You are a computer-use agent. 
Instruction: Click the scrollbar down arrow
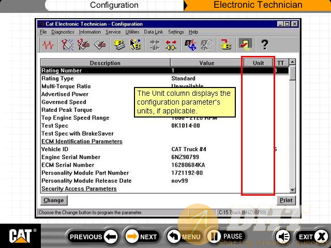tap(292, 190)
